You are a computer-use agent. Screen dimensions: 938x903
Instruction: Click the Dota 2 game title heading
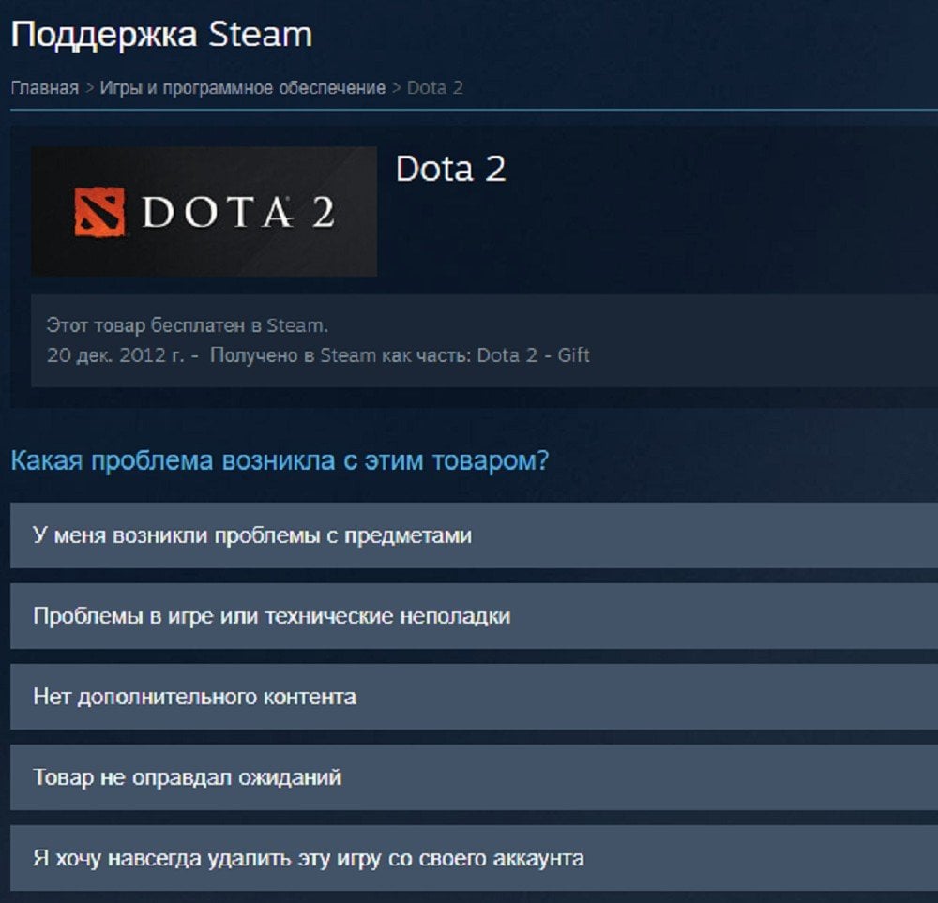click(450, 169)
